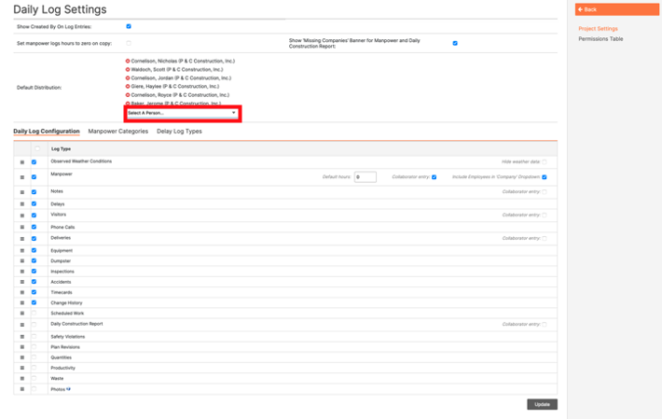Remove Cornelison, Royce from distribution list
The width and height of the screenshot is (662, 419).
point(128,95)
